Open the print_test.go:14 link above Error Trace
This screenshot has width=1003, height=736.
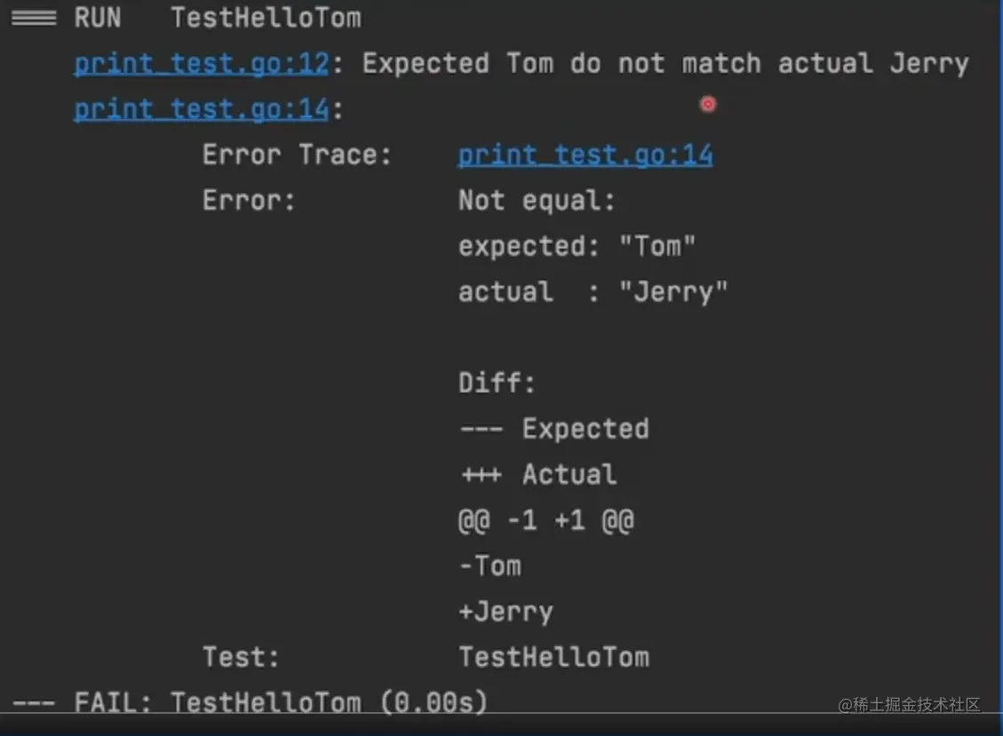click(x=201, y=109)
